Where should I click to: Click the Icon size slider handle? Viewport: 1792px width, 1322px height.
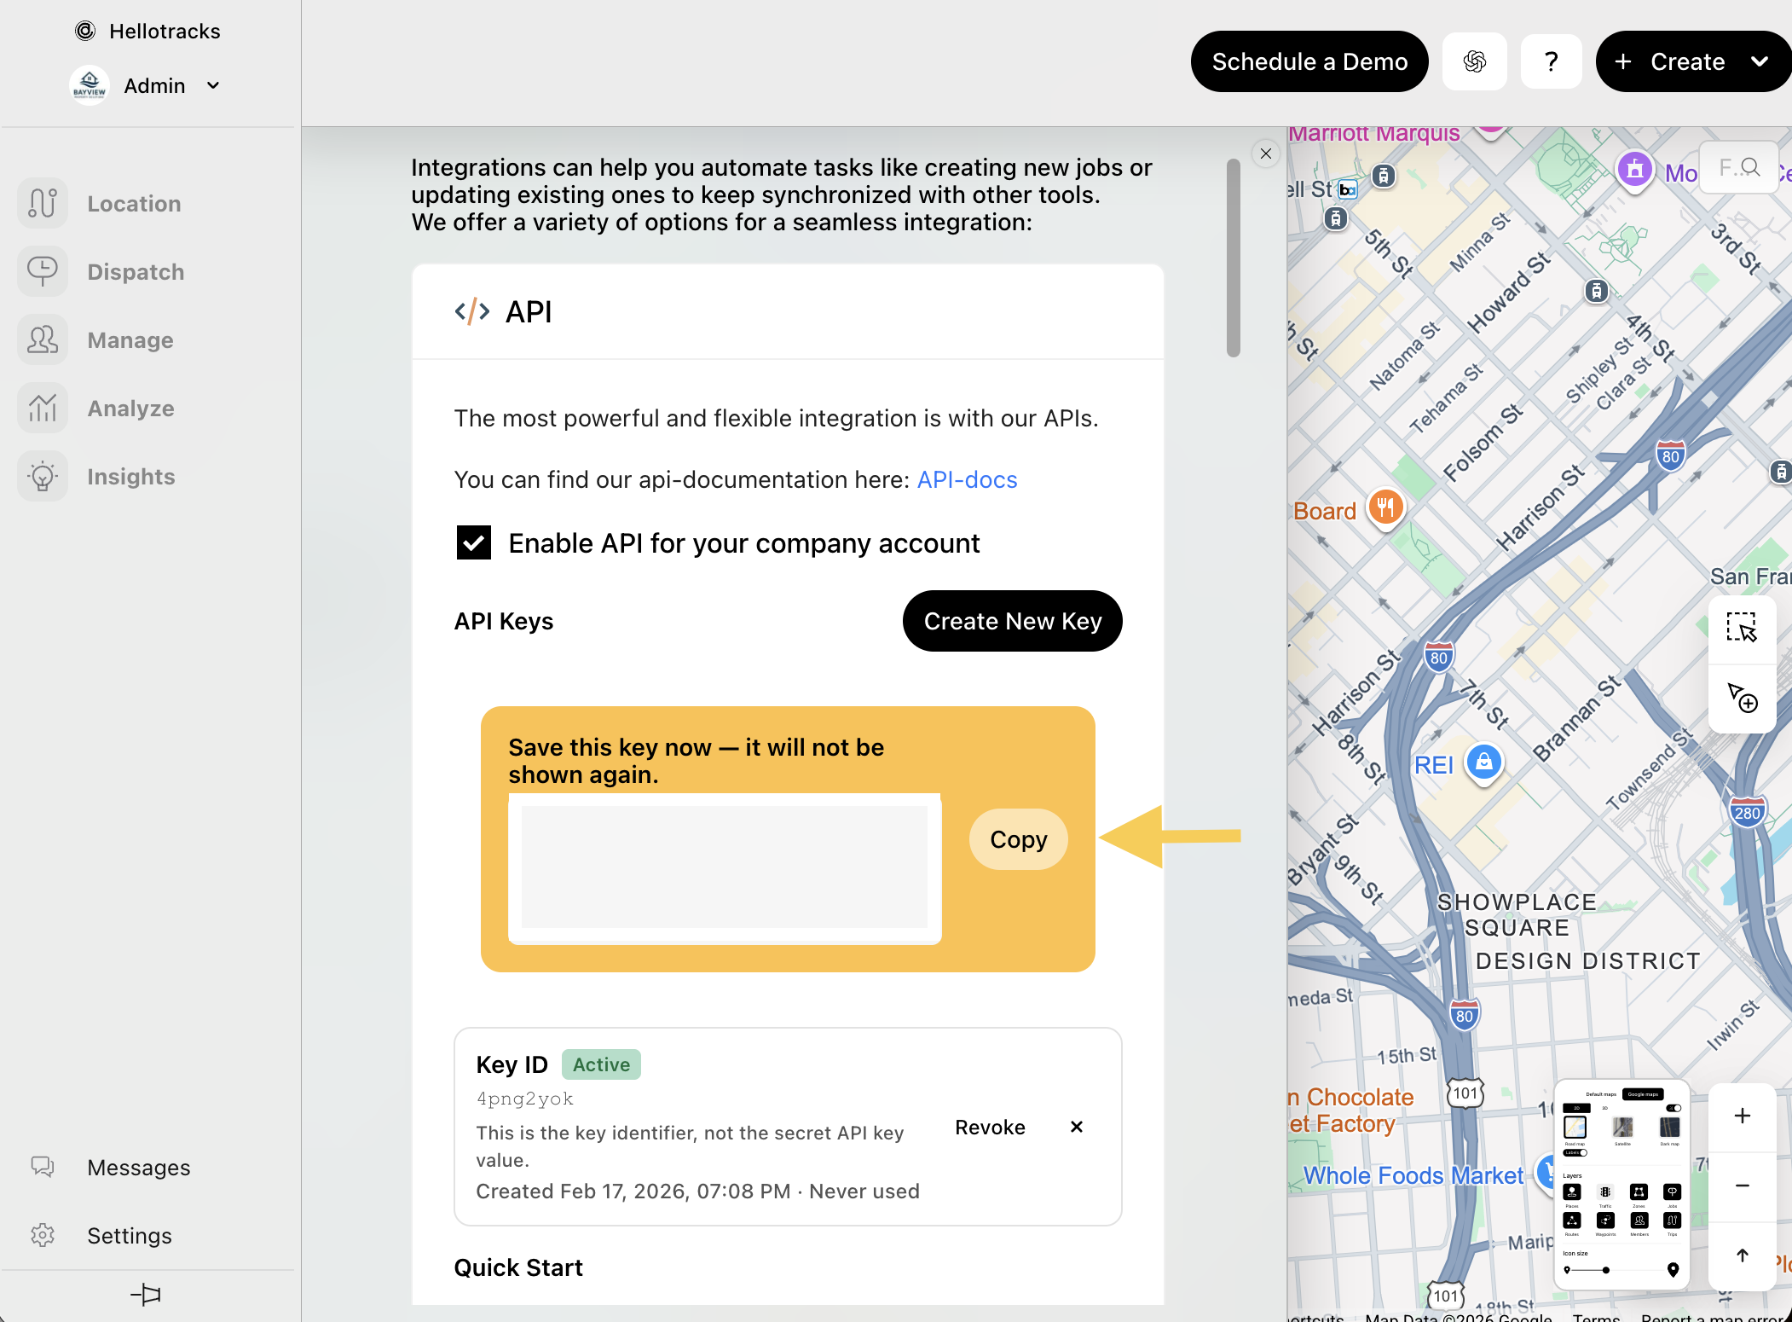coord(1606,1270)
